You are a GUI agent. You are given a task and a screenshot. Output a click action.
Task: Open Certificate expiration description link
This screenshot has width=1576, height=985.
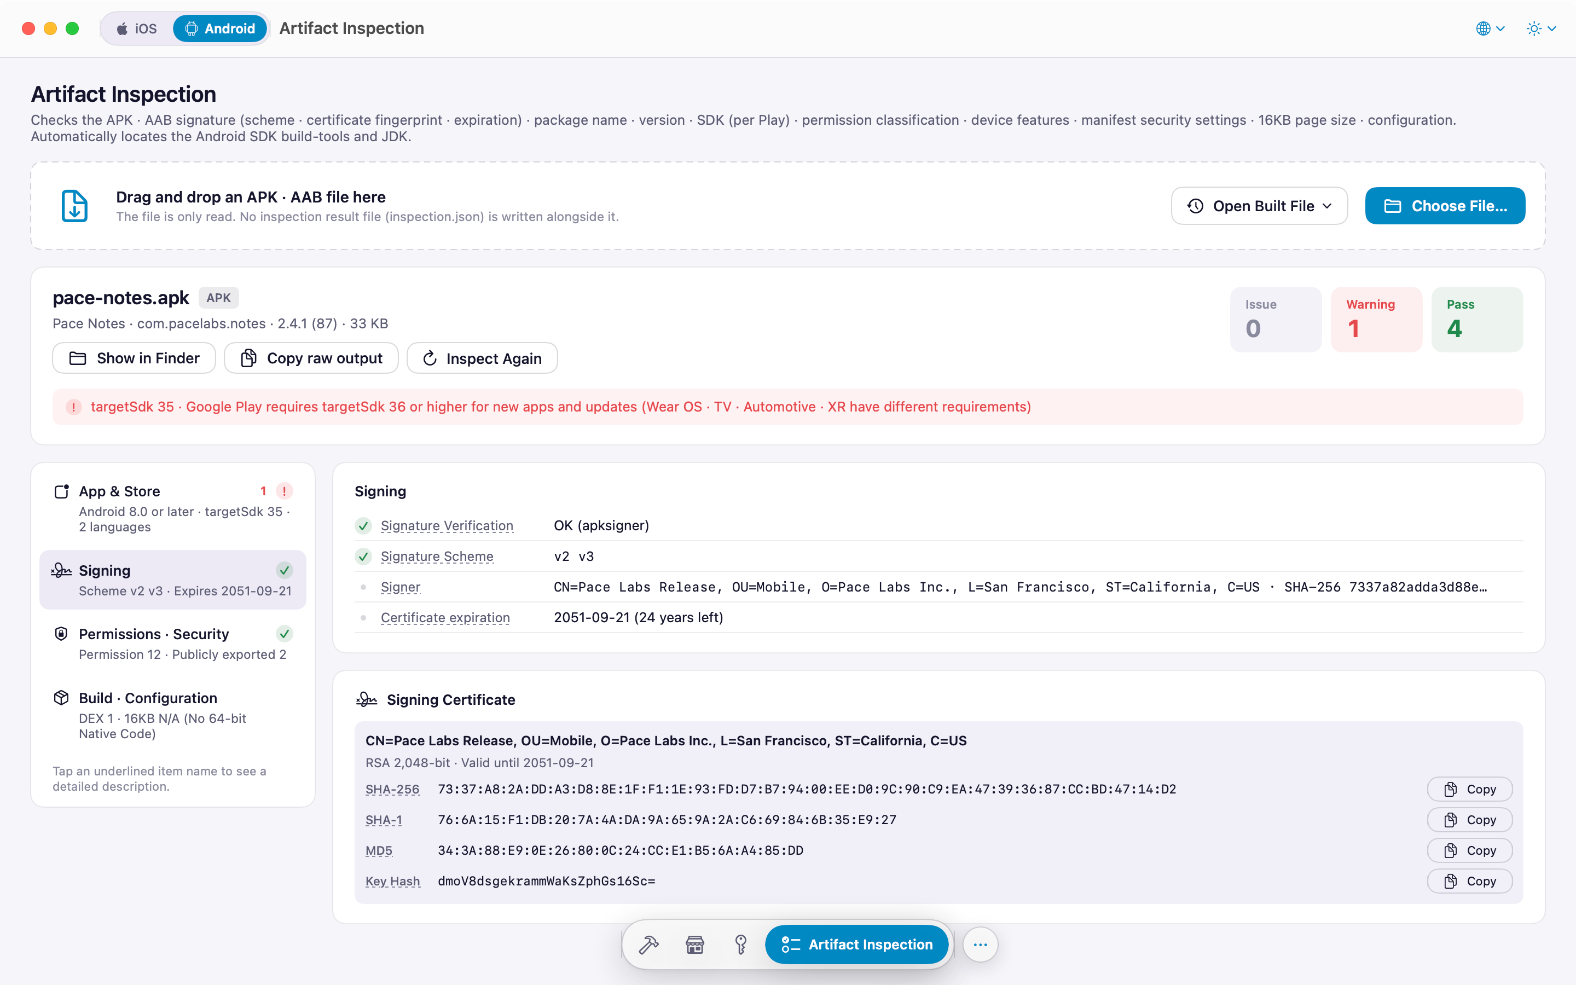pyautogui.click(x=445, y=618)
